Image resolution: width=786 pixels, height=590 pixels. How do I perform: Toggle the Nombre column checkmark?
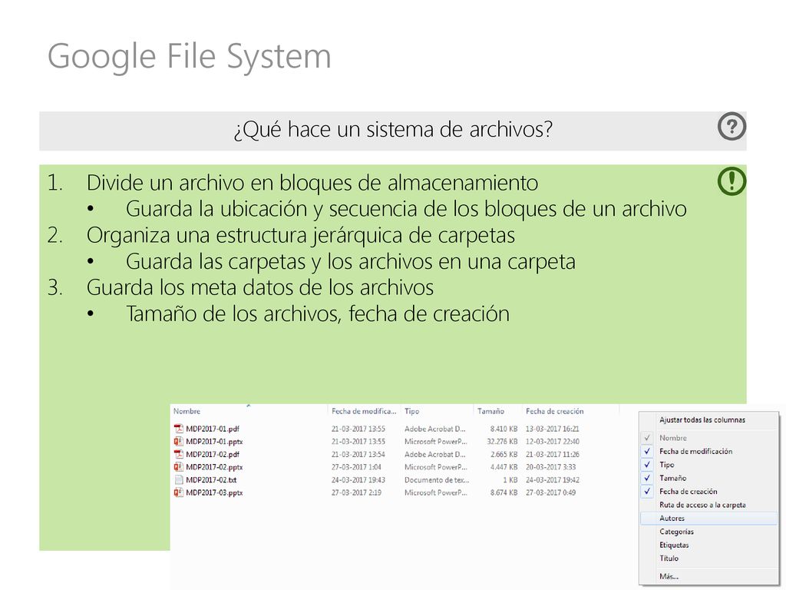coord(647,437)
